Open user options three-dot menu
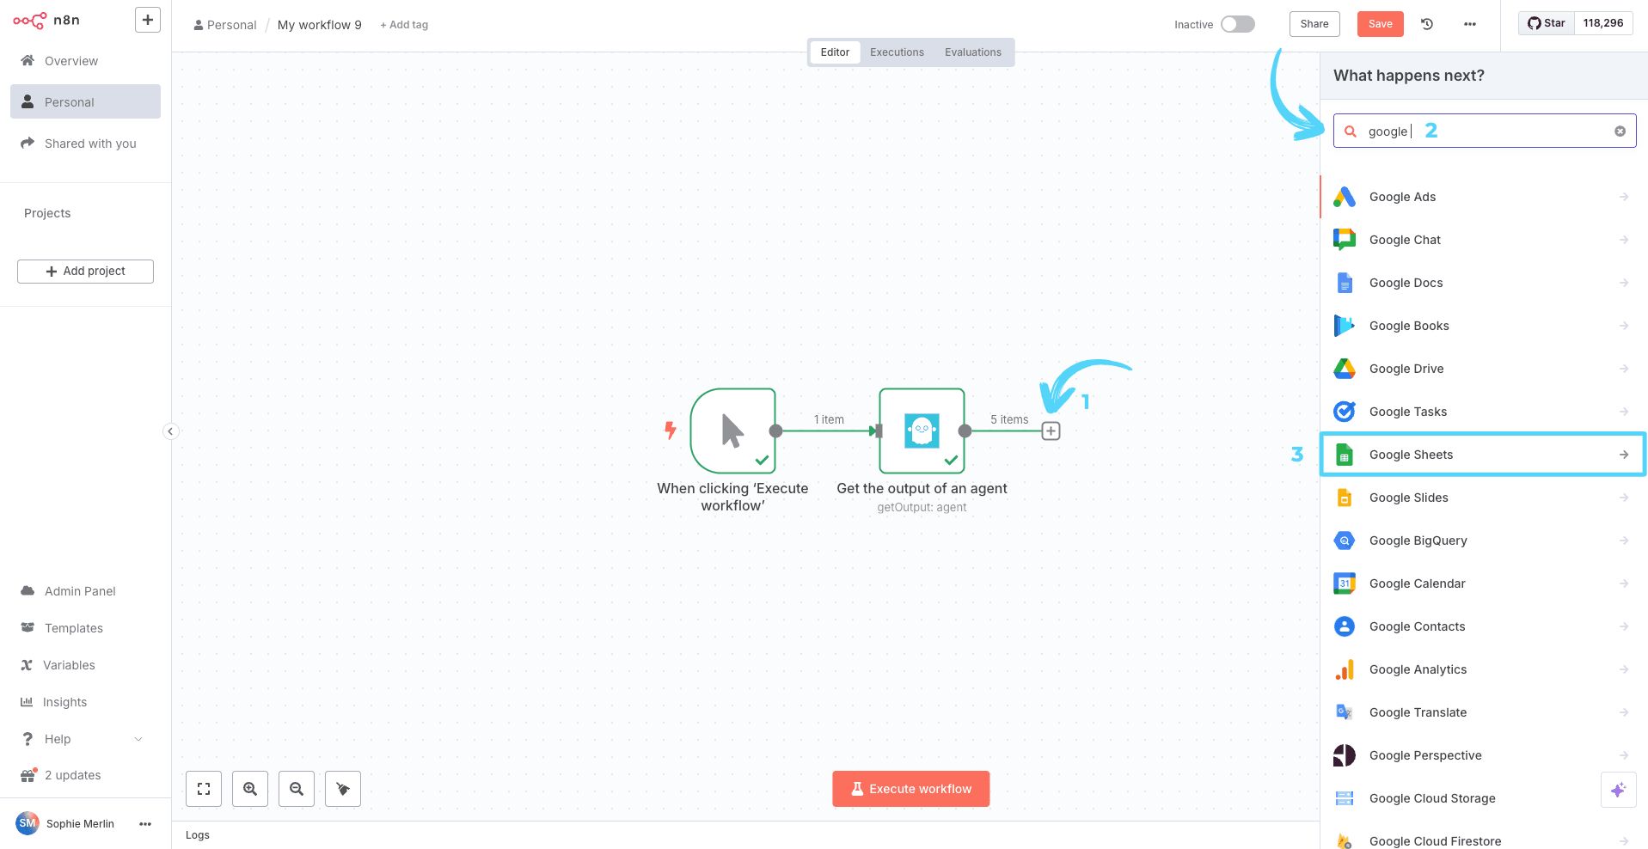Screen dimensions: 1648x849 pos(145,824)
